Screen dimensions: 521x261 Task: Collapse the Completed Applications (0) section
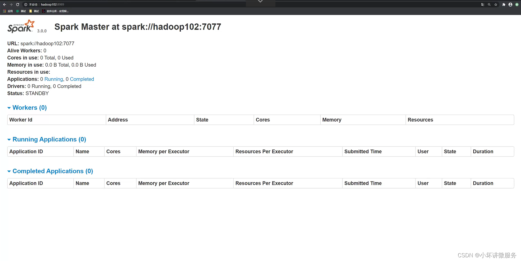click(x=50, y=171)
